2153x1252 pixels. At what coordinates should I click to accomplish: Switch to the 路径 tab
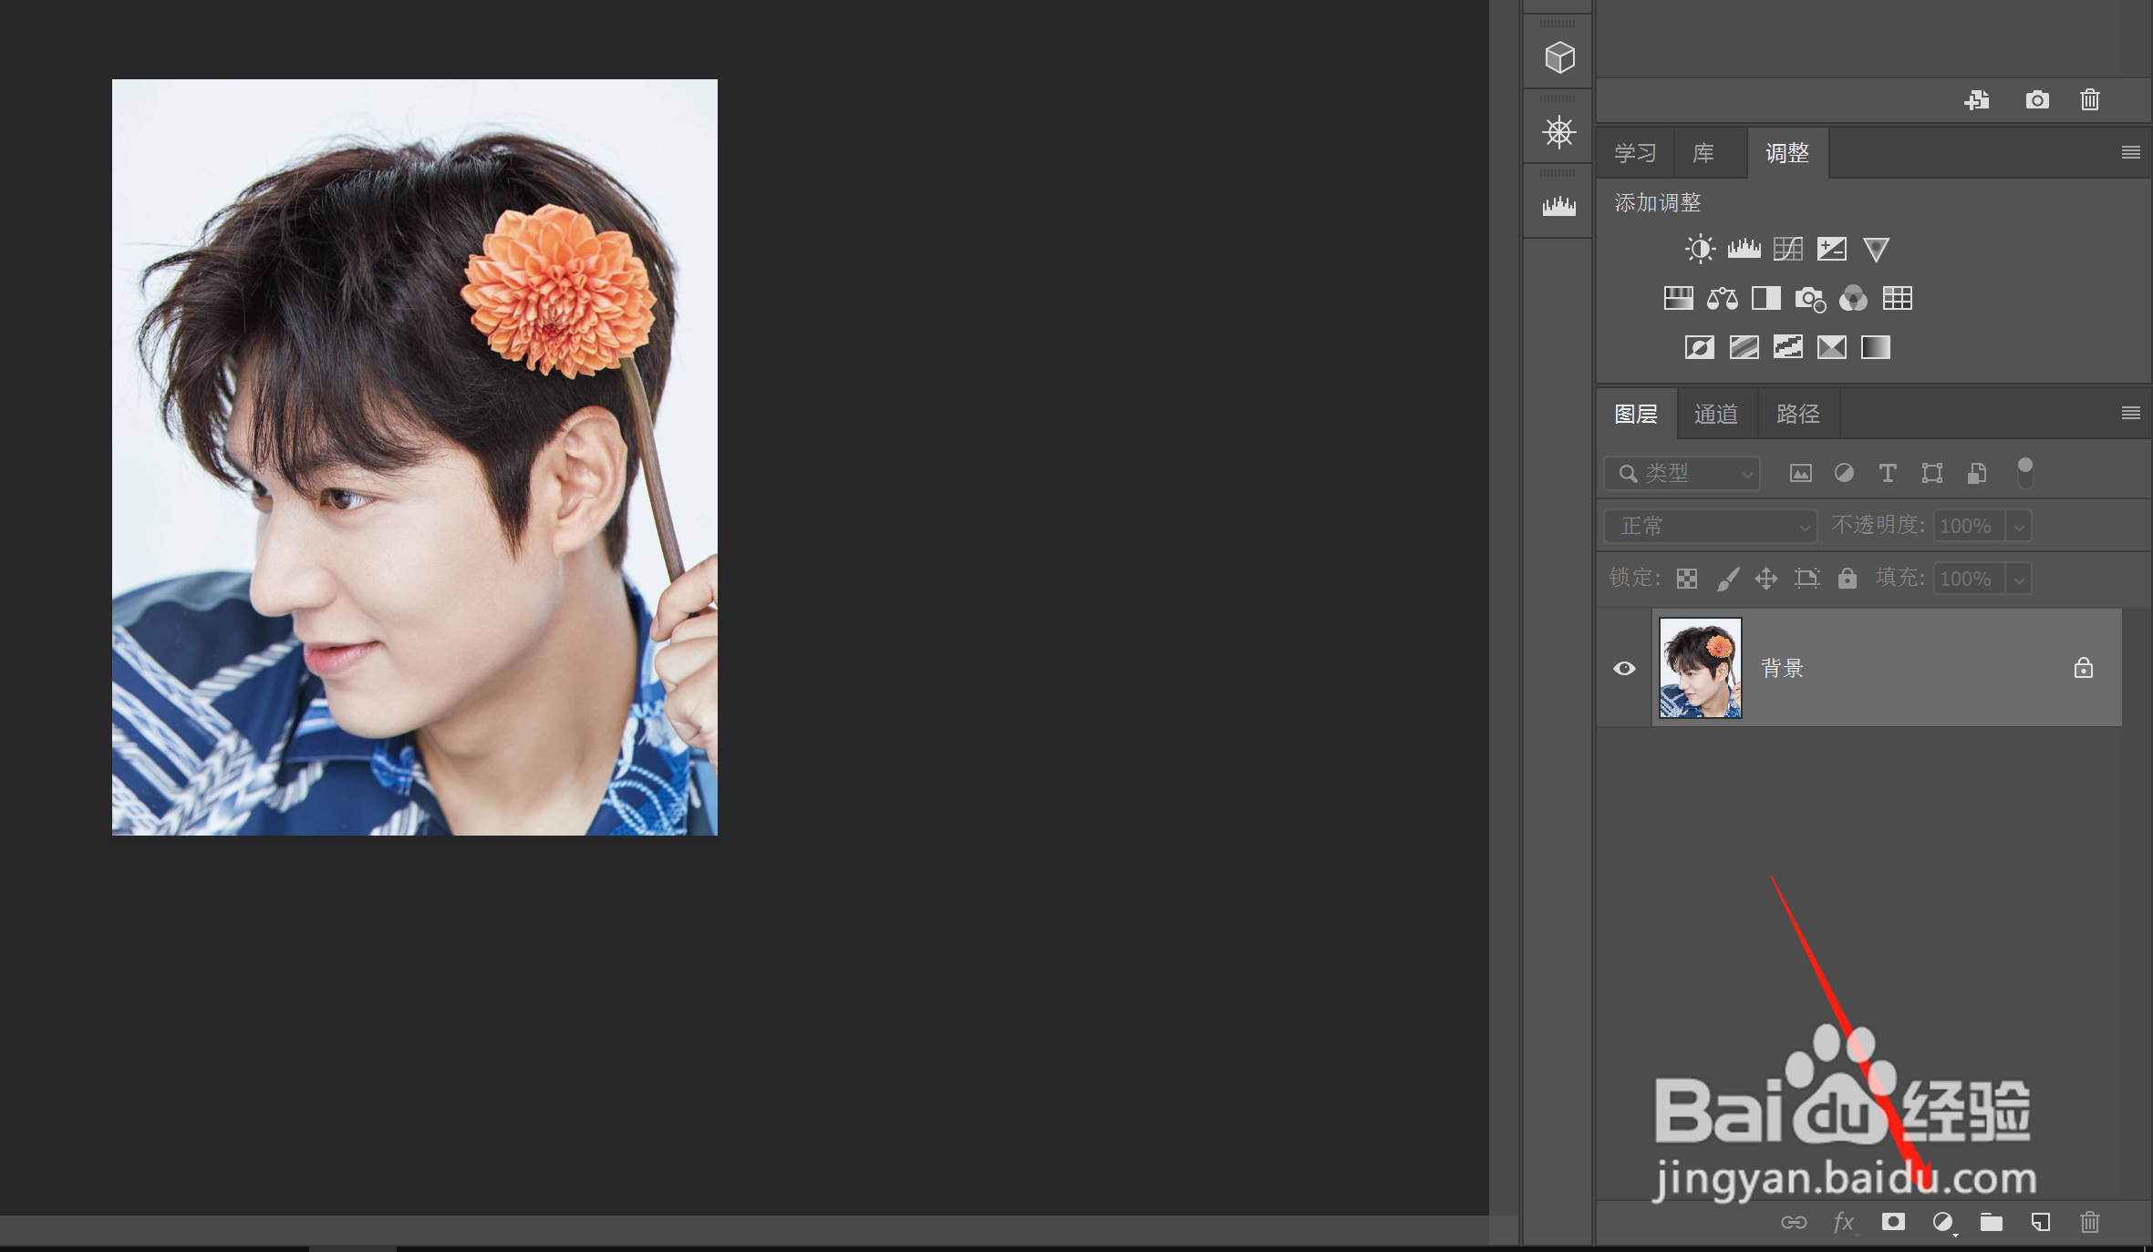(x=1797, y=415)
